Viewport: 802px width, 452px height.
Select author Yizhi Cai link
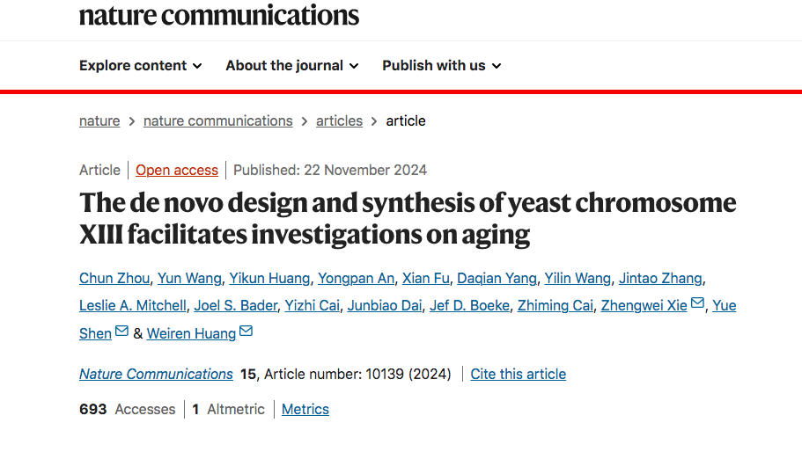pos(312,305)
